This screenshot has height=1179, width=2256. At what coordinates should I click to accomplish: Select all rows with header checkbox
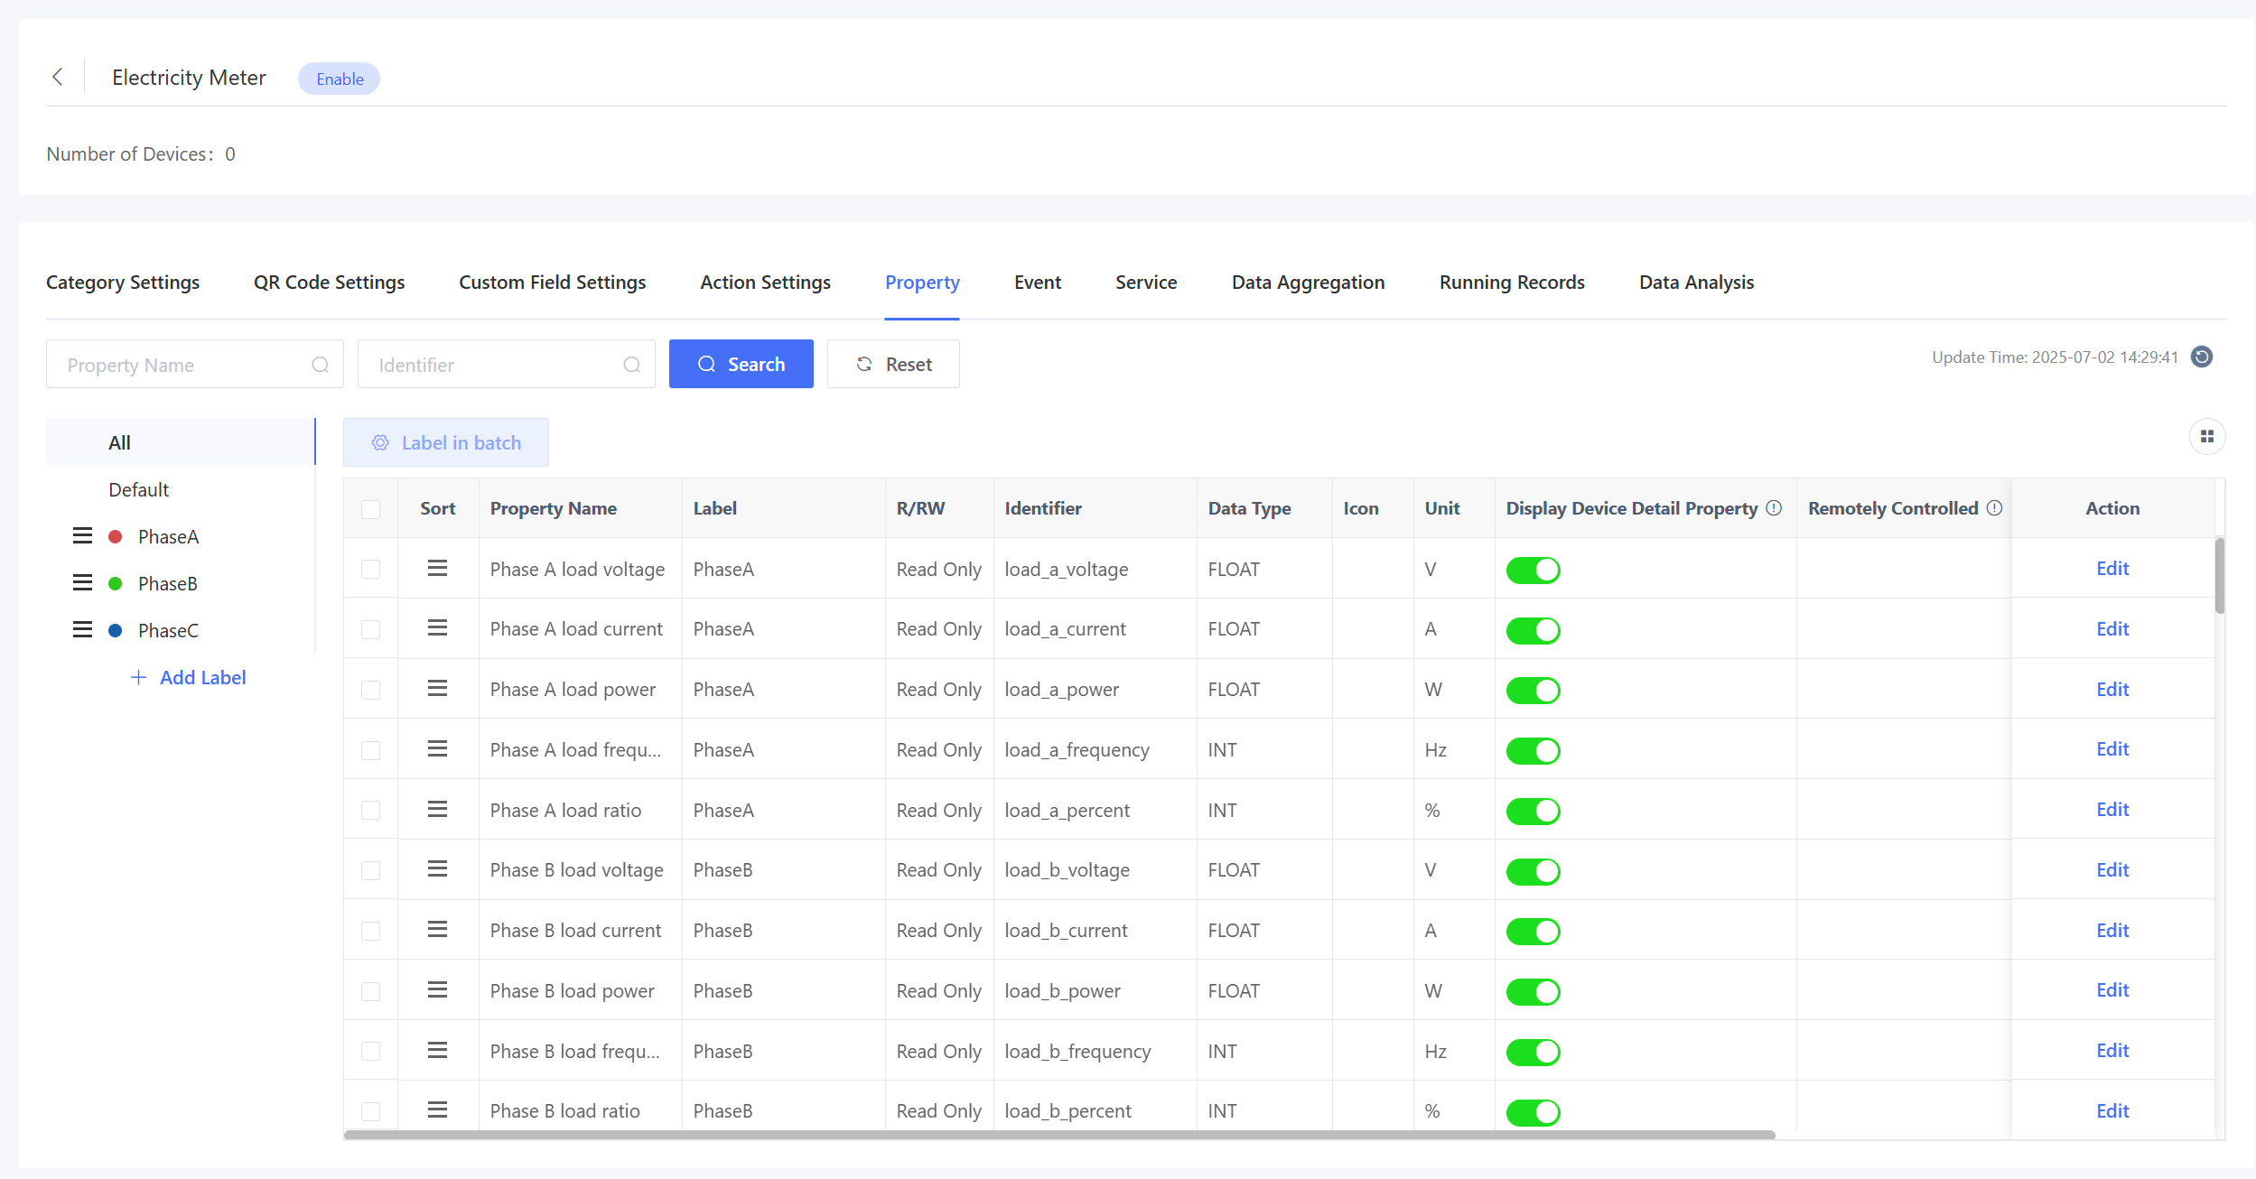(x=370, y=509)
